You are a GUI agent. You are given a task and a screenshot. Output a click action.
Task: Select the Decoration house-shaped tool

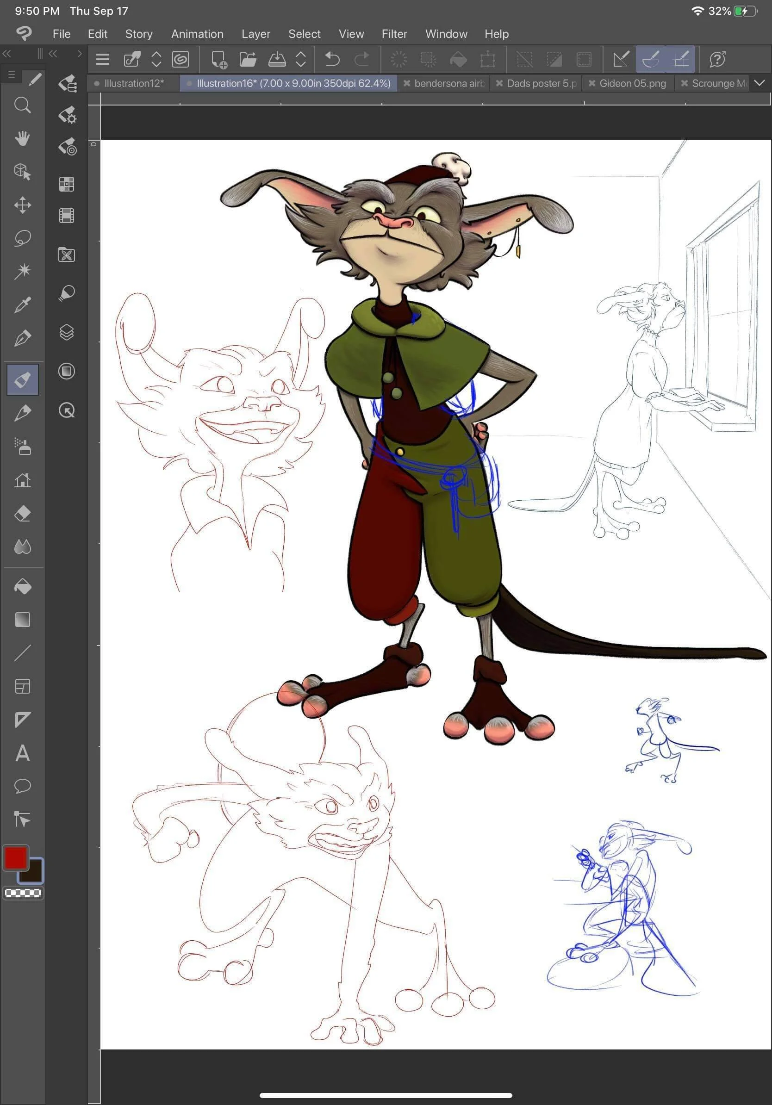[22, 480]
